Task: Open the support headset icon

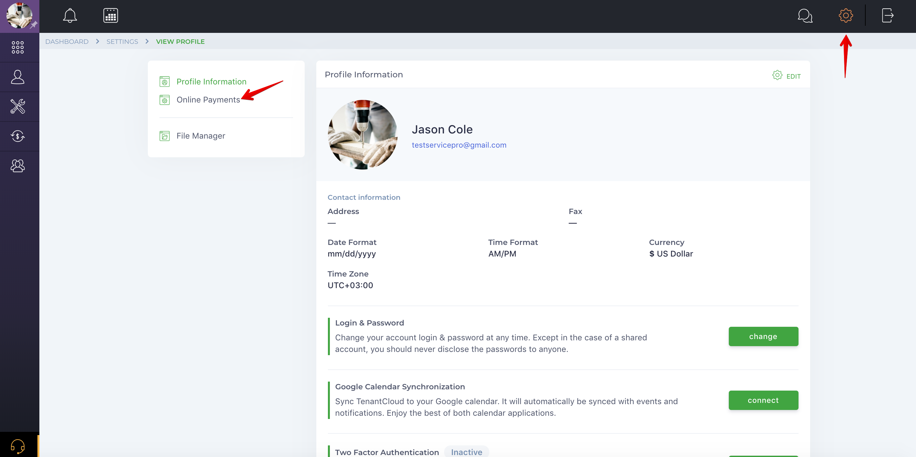Action: tap(18, 446)
